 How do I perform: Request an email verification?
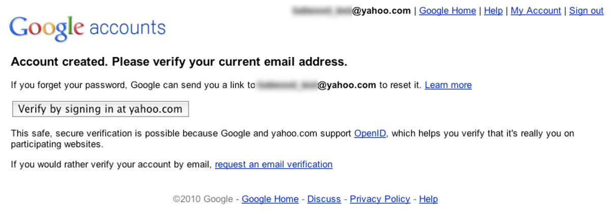coord(273,165)
